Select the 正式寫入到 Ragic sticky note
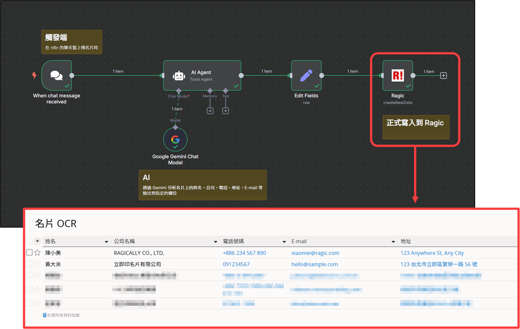 (x=416, y=127)
